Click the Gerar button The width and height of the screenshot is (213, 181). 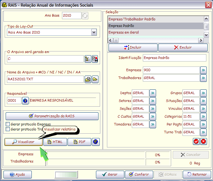pos(110,174)
